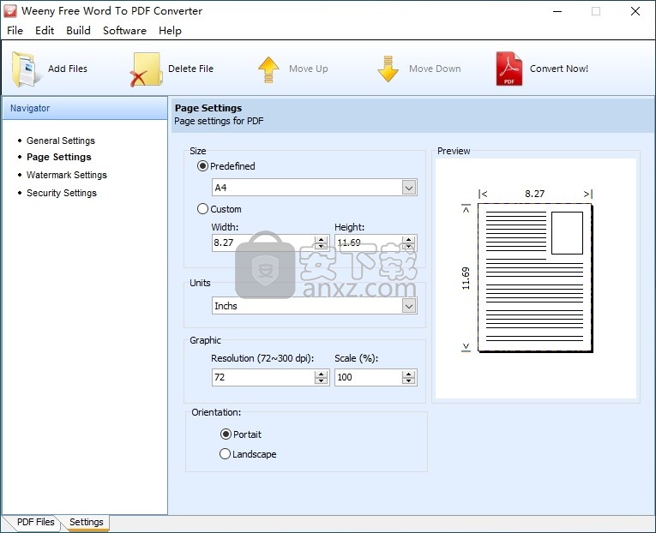Image resolution: width=656 pixels, height=533 pixels.
Task: Click the Move Up button label
Action: (x=309, y=69)
